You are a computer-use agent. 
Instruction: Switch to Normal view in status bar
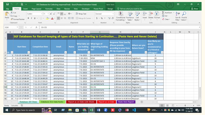tap(162, 105)
